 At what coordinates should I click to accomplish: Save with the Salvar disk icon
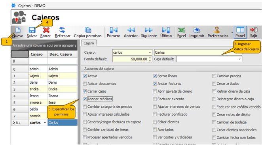point(32,30)
